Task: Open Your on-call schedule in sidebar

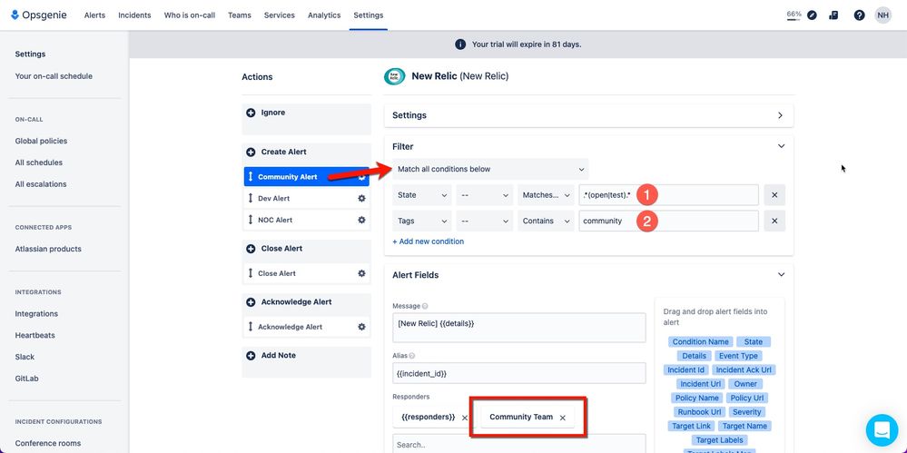Action: [54, 75]
